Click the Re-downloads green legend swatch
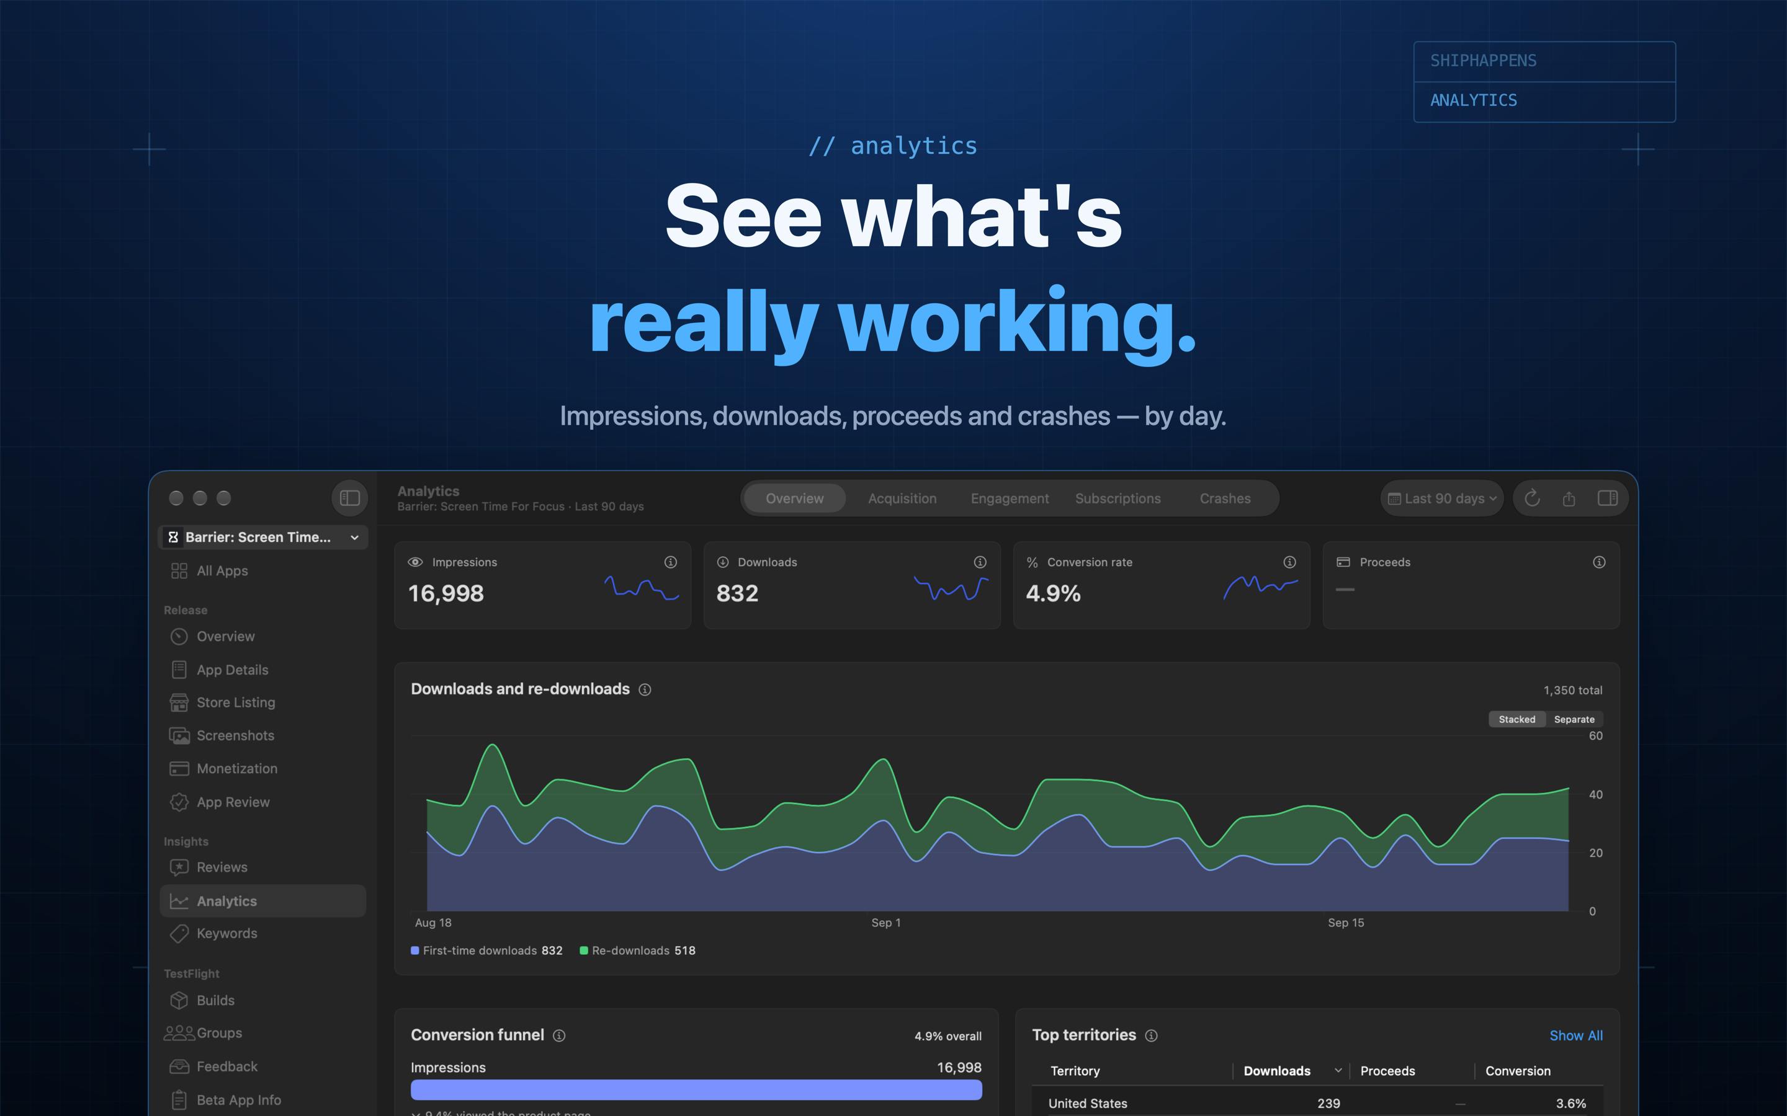 point(584,950)
